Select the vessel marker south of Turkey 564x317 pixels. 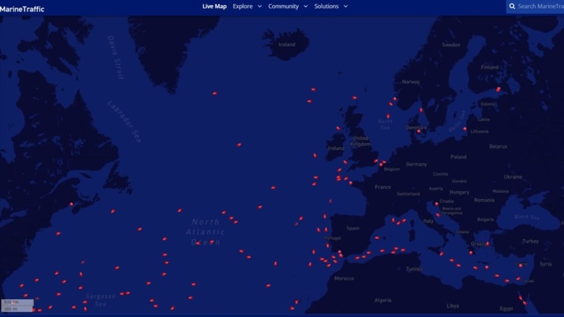[520, 265]
